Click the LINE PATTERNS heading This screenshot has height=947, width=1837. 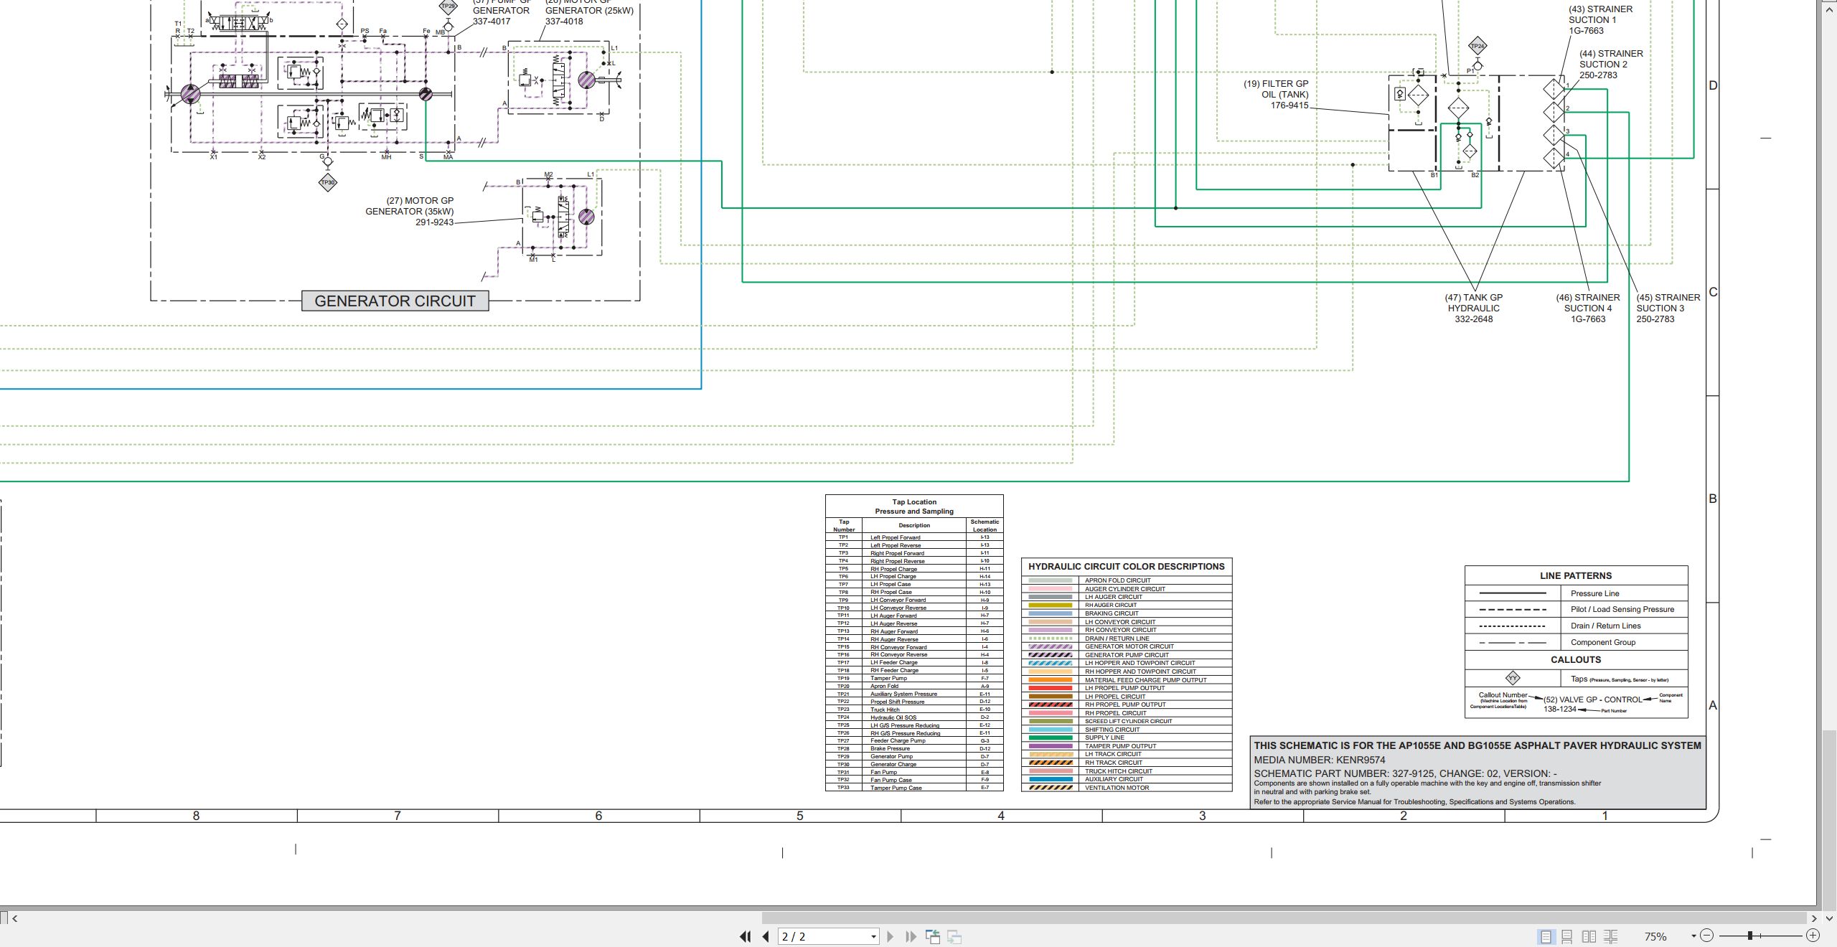pyautogui.click(x=1576, y=575)
